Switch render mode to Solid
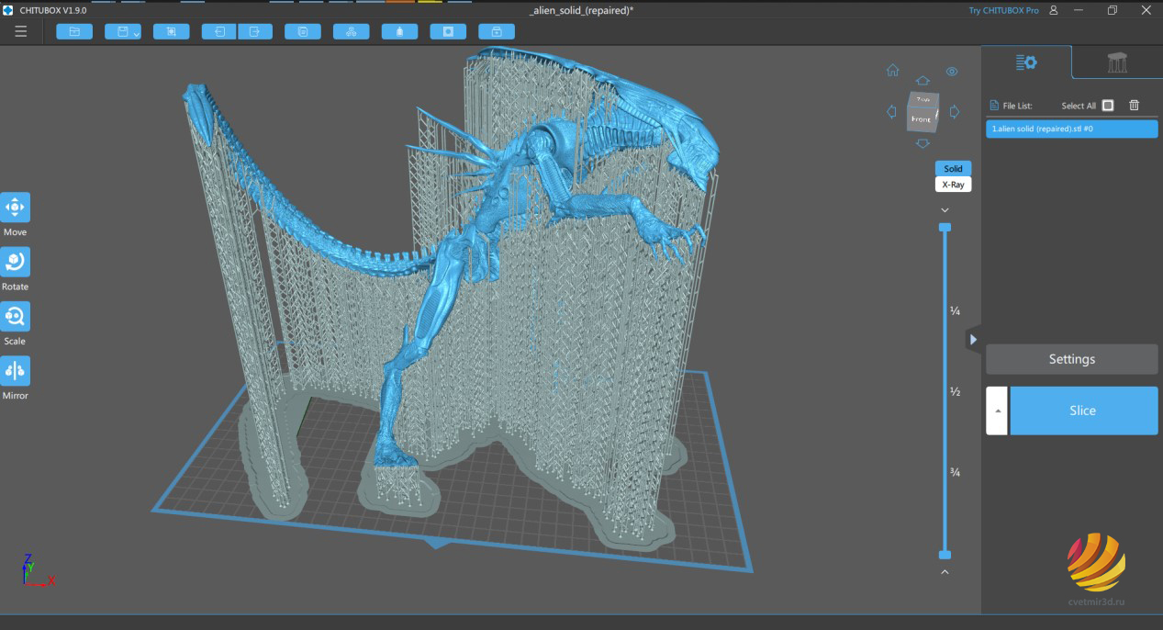The height and width of the screenshot is (630, 1163). tap(953, 169)
